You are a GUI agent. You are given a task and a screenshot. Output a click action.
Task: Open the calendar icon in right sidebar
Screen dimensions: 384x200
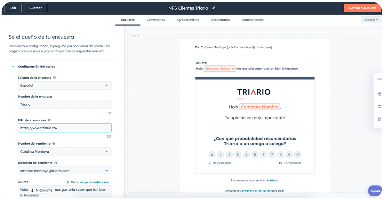[380, 119]
